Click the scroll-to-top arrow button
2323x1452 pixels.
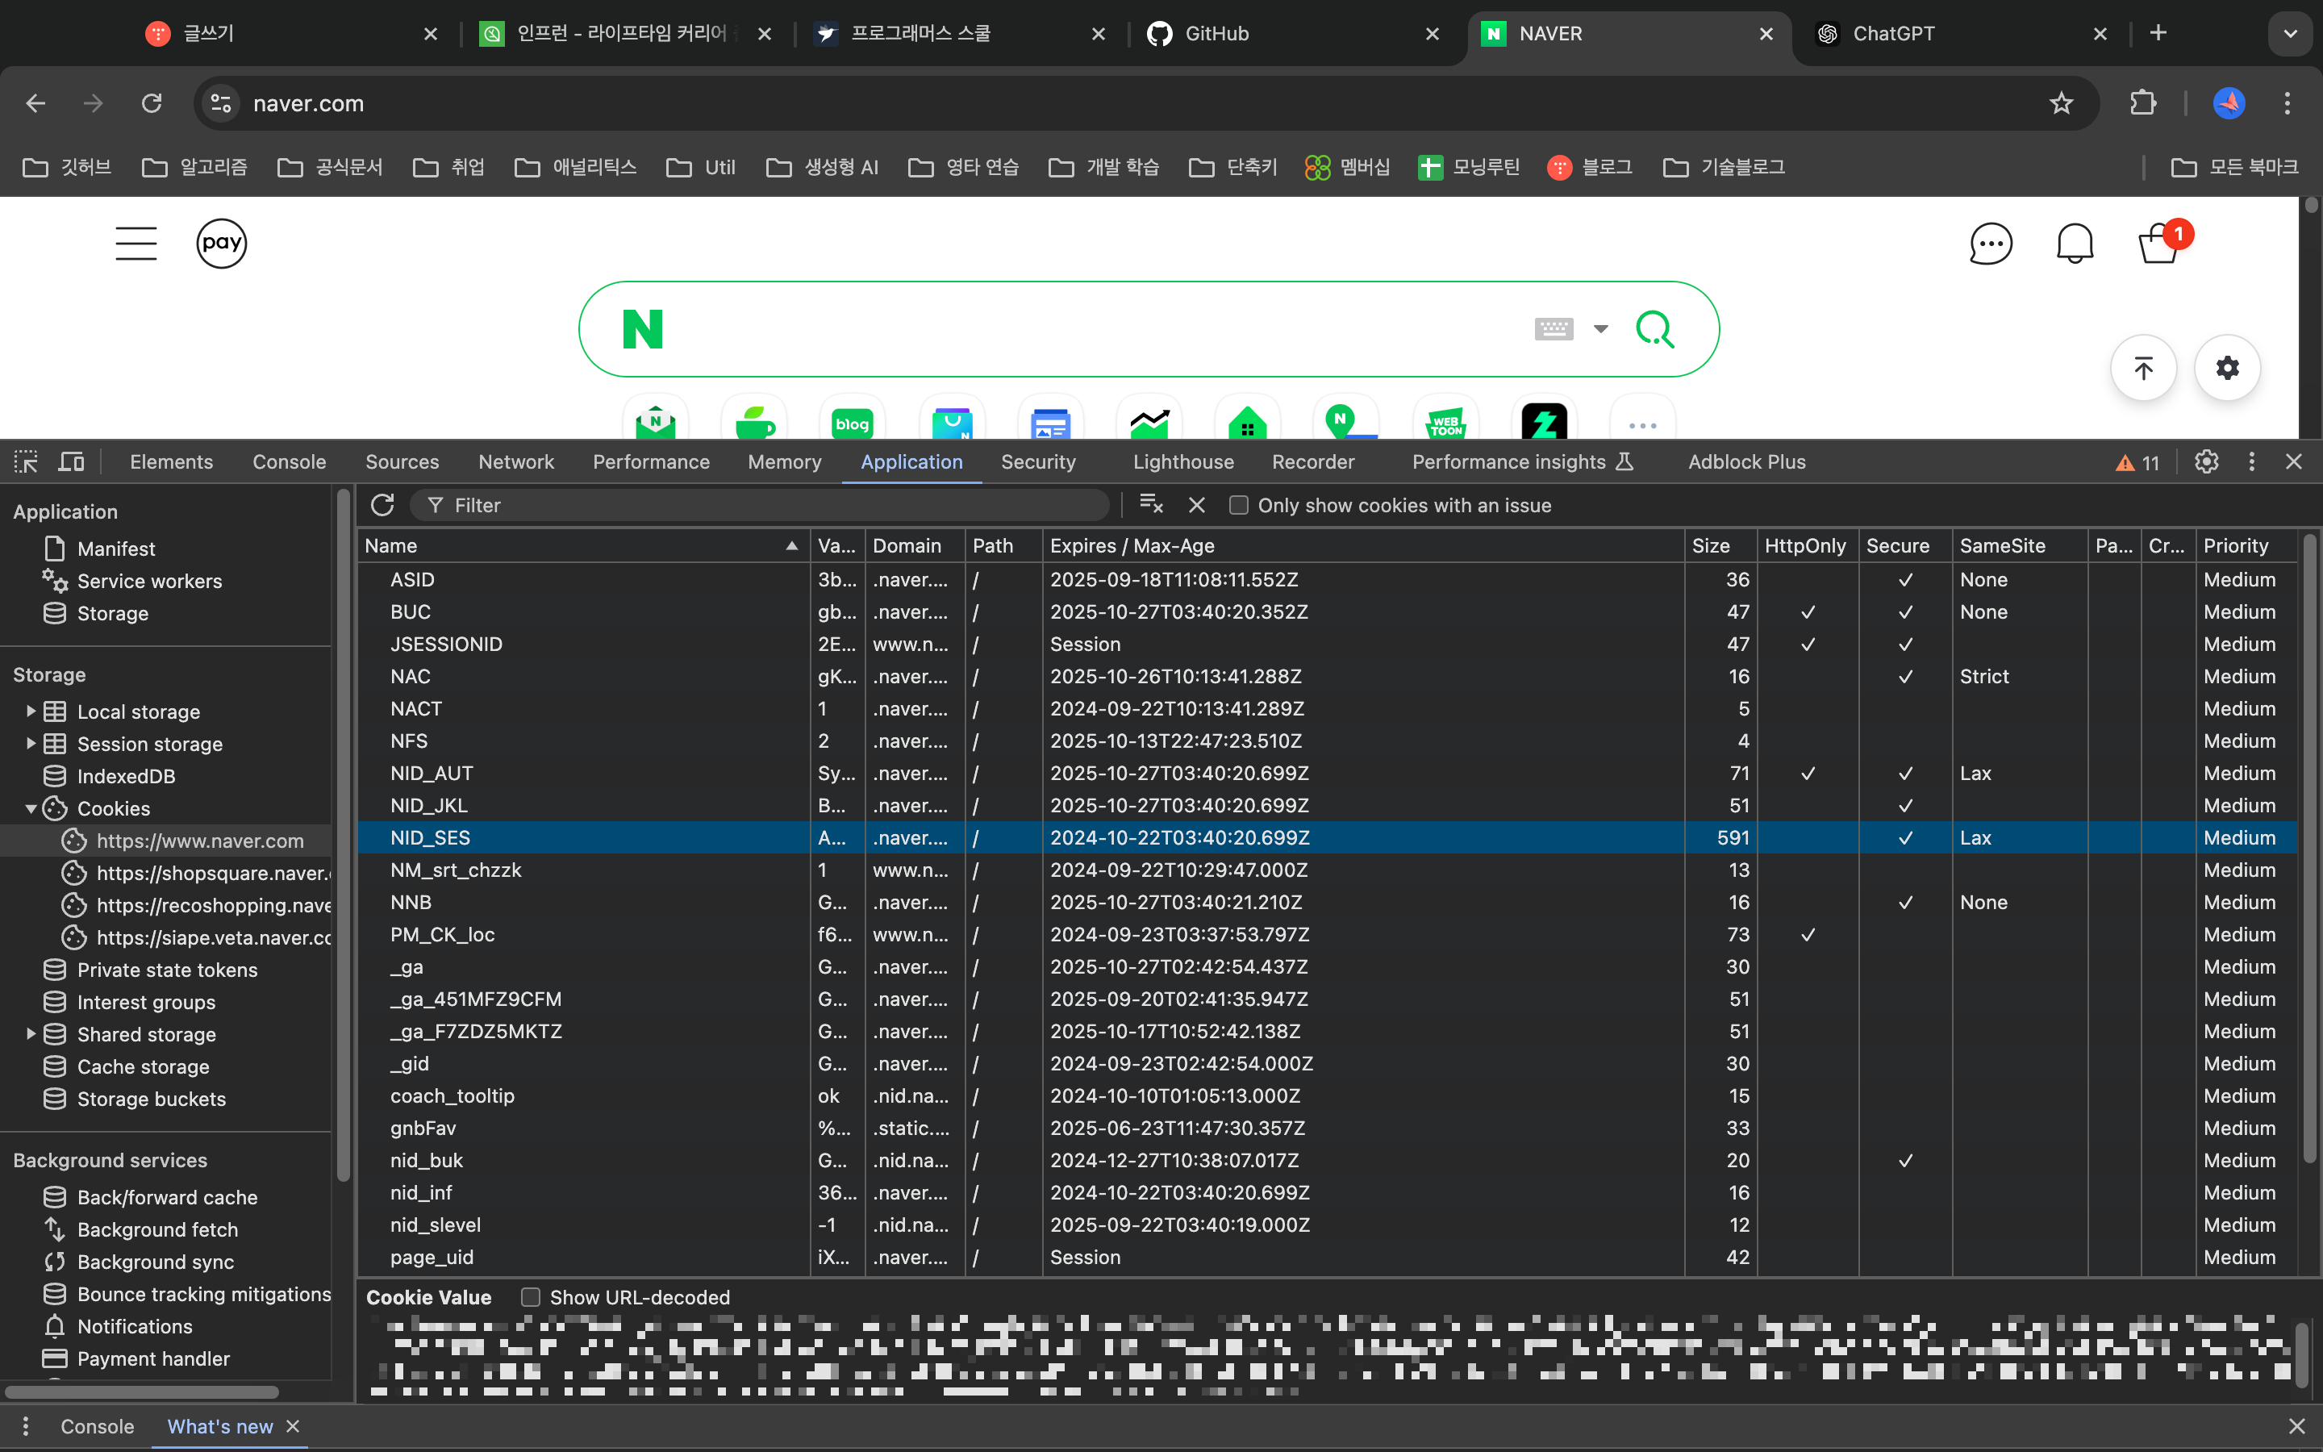[x=2143, y=368]
